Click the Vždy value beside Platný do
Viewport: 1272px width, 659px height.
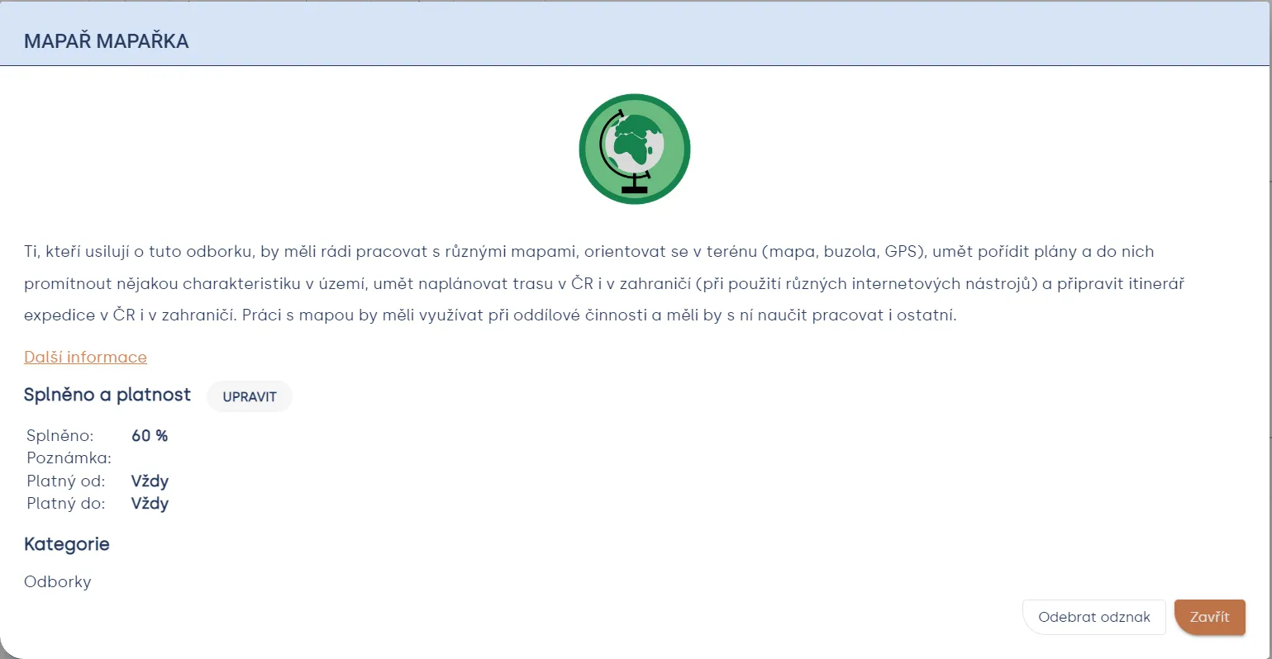click(150, 503)
